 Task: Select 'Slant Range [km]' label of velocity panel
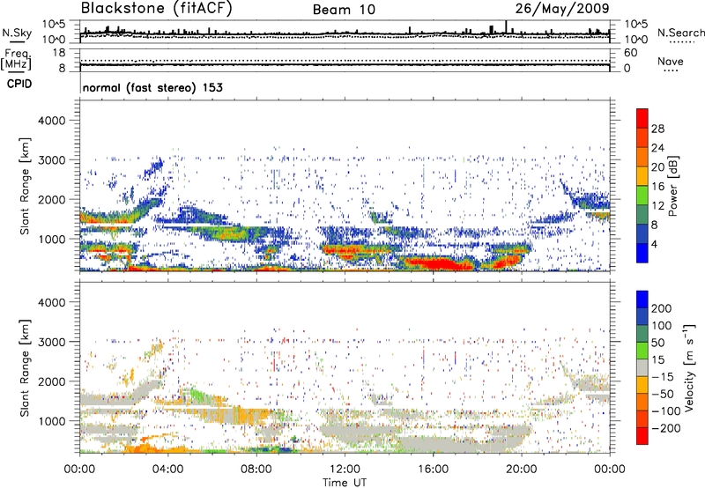coord(25,368)
